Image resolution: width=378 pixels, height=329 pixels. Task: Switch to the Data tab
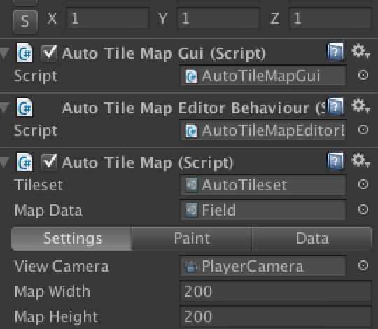pyautogui.click(x=312, y=239)
